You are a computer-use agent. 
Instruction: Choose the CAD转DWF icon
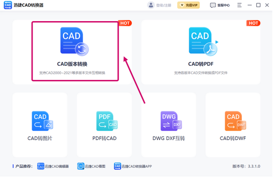tap(235, 121)
